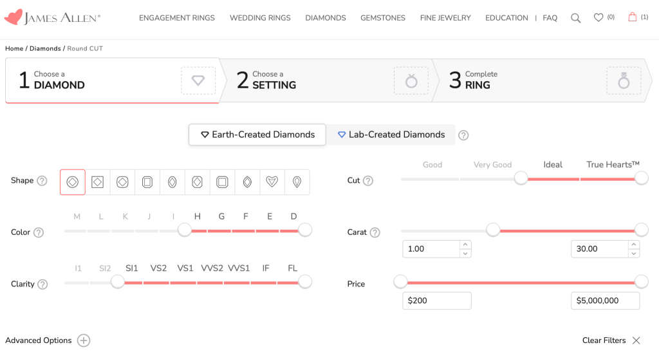Image resolution: width=659 pixels, height=363 pixels.
Task: Open the Gemstones menu
Action: [383, 18]
